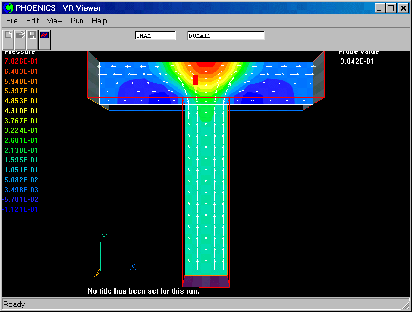Open the Run menu

click(77, 21)
